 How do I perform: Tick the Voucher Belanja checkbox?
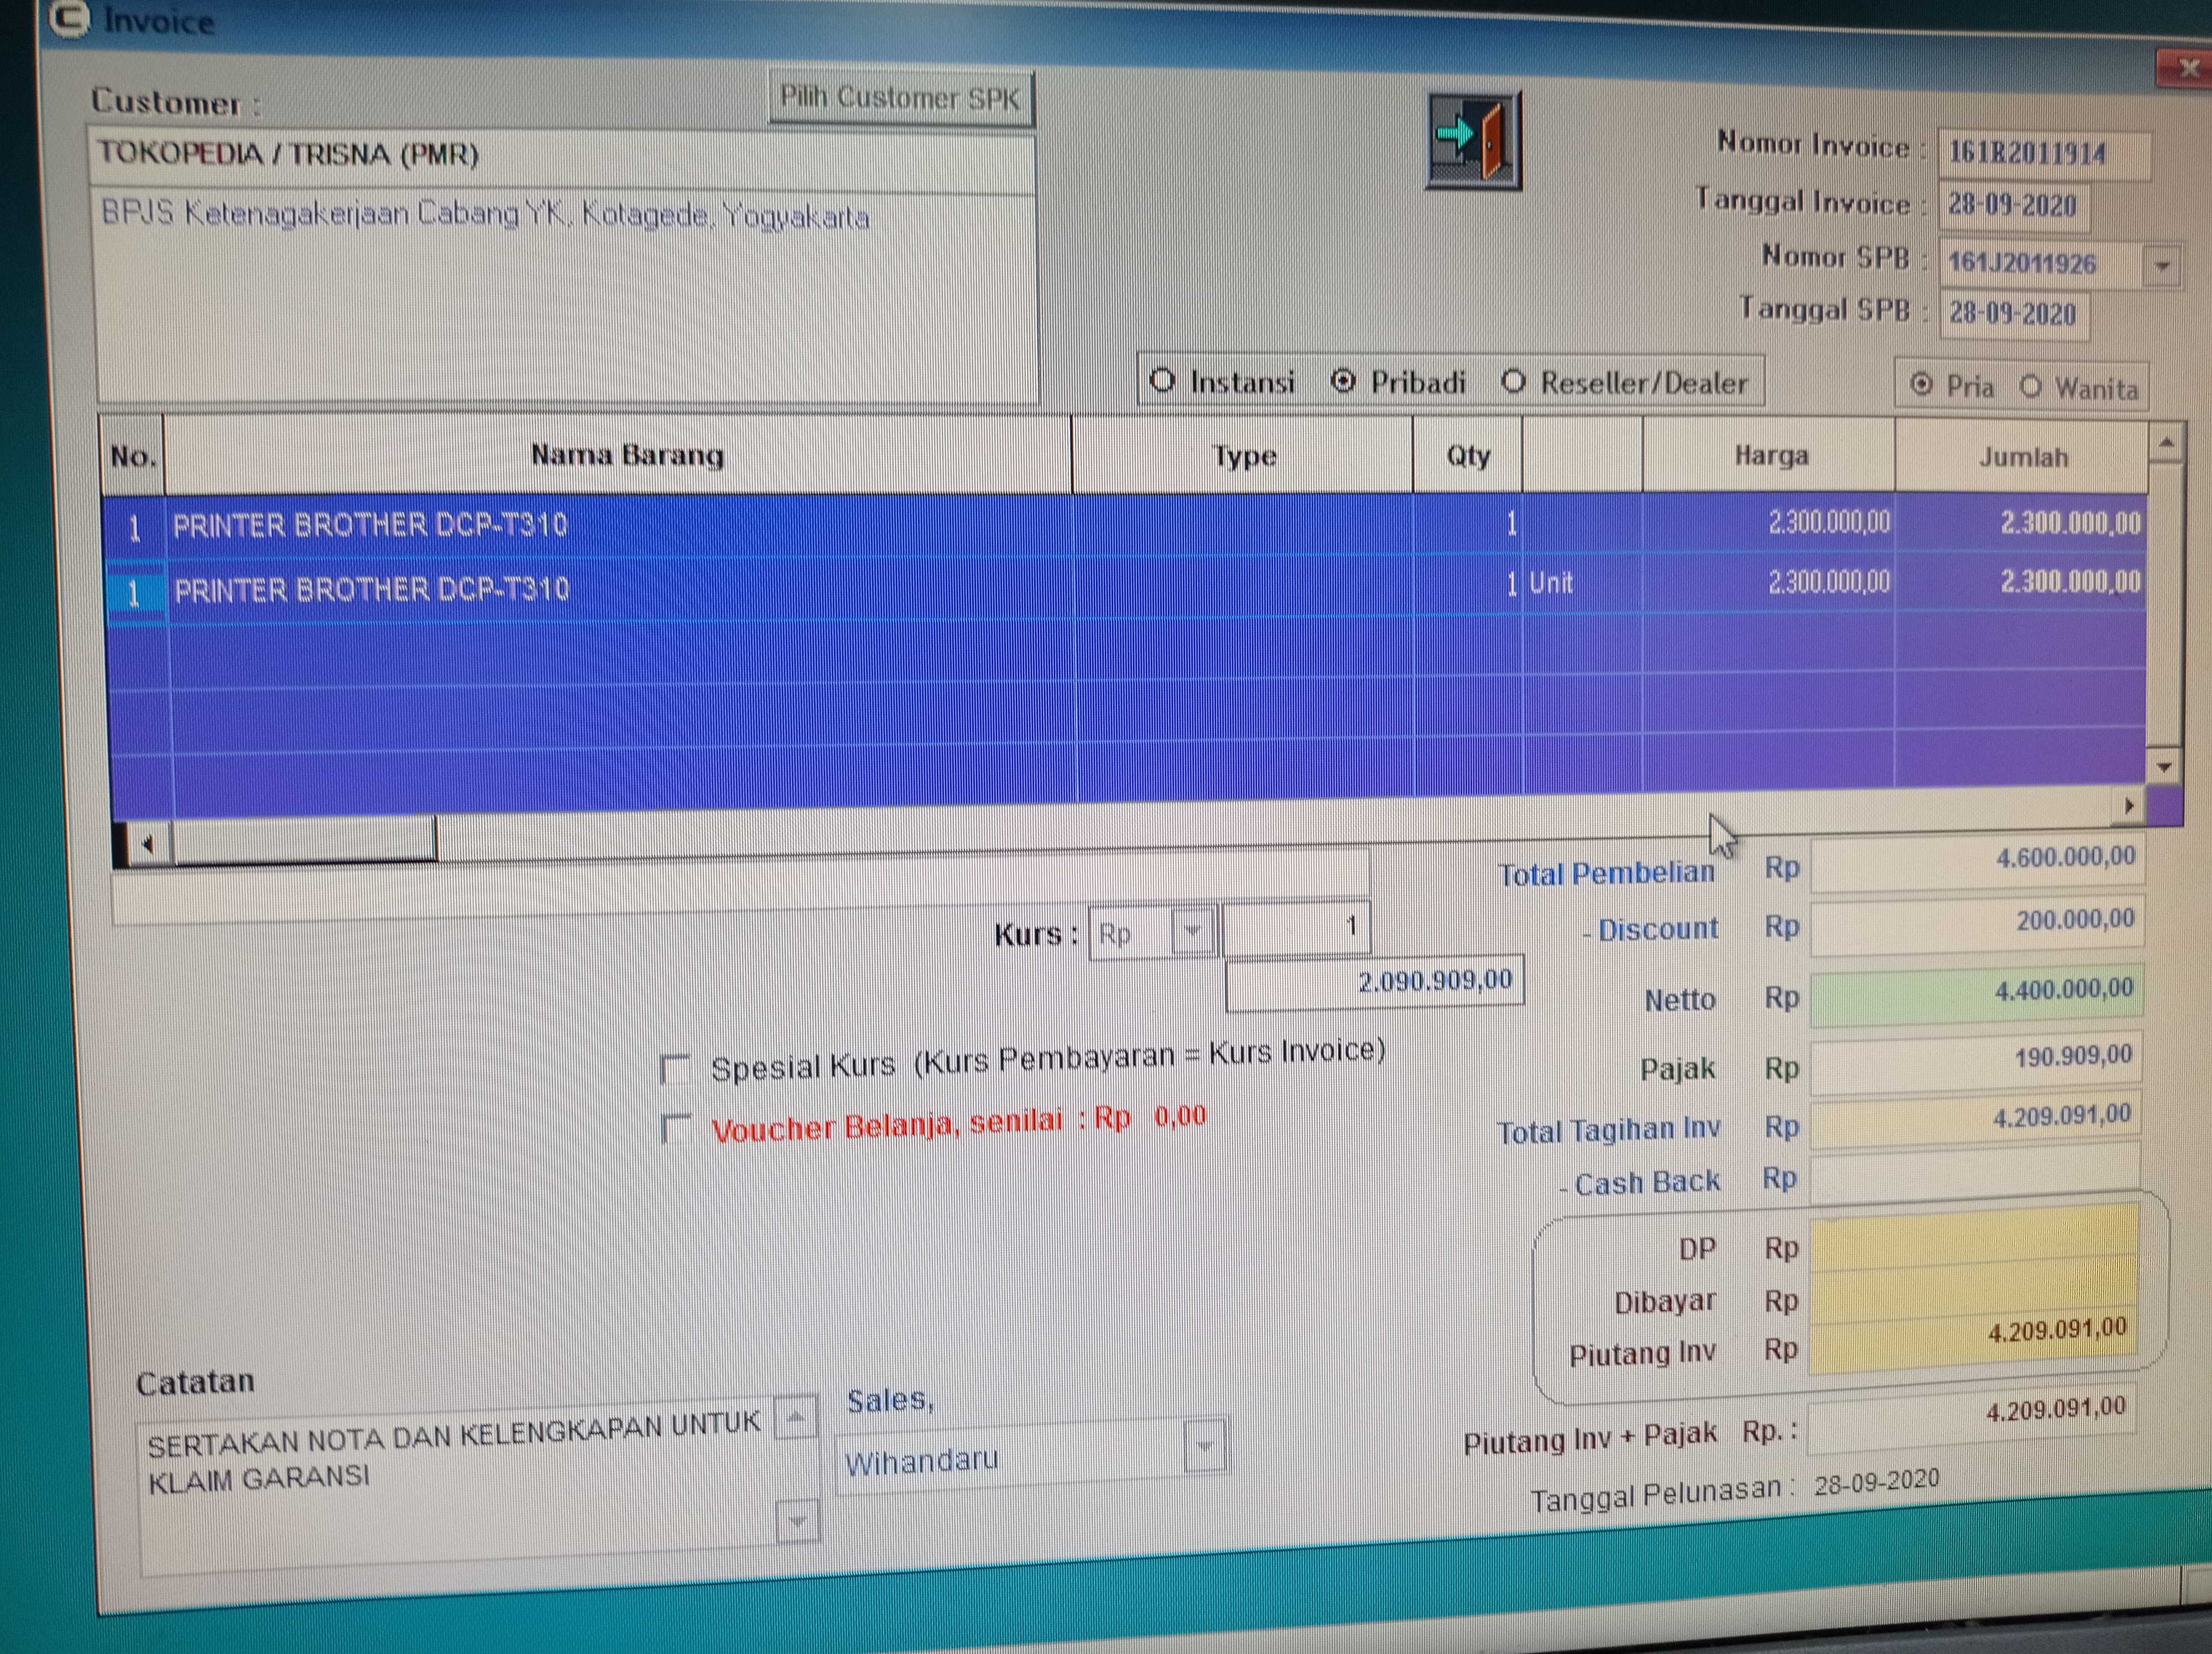tap(678, 1129)
